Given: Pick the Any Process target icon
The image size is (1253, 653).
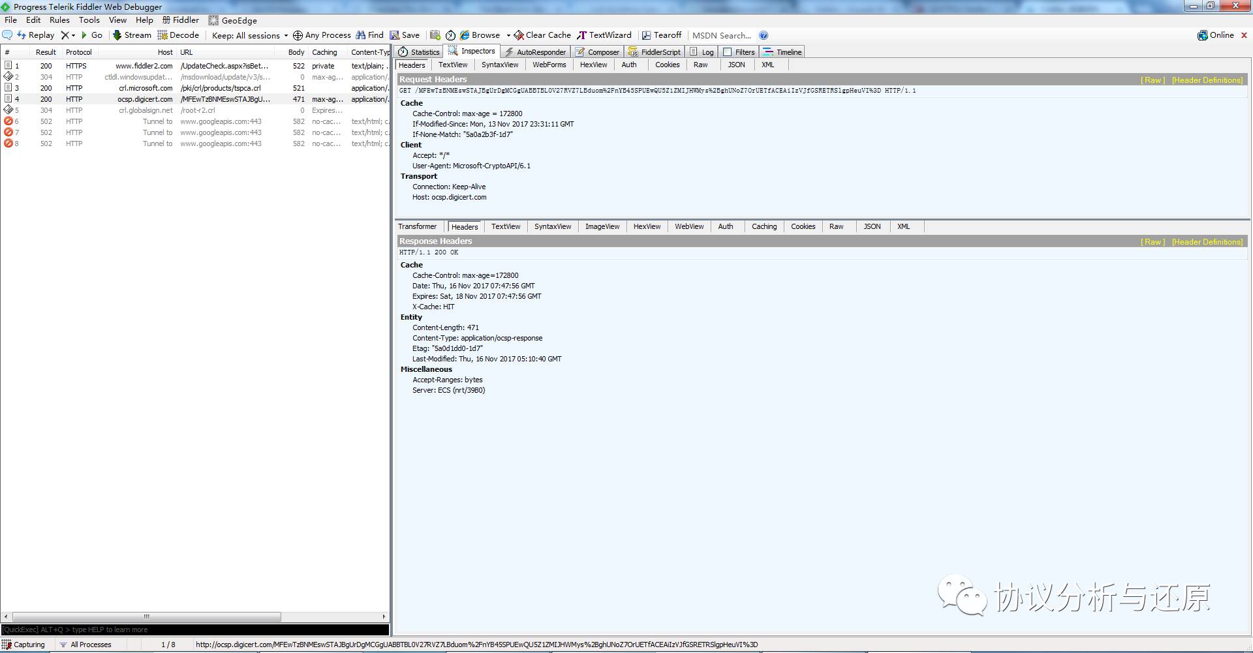Looking at the screenshot, I should (298, 35).
